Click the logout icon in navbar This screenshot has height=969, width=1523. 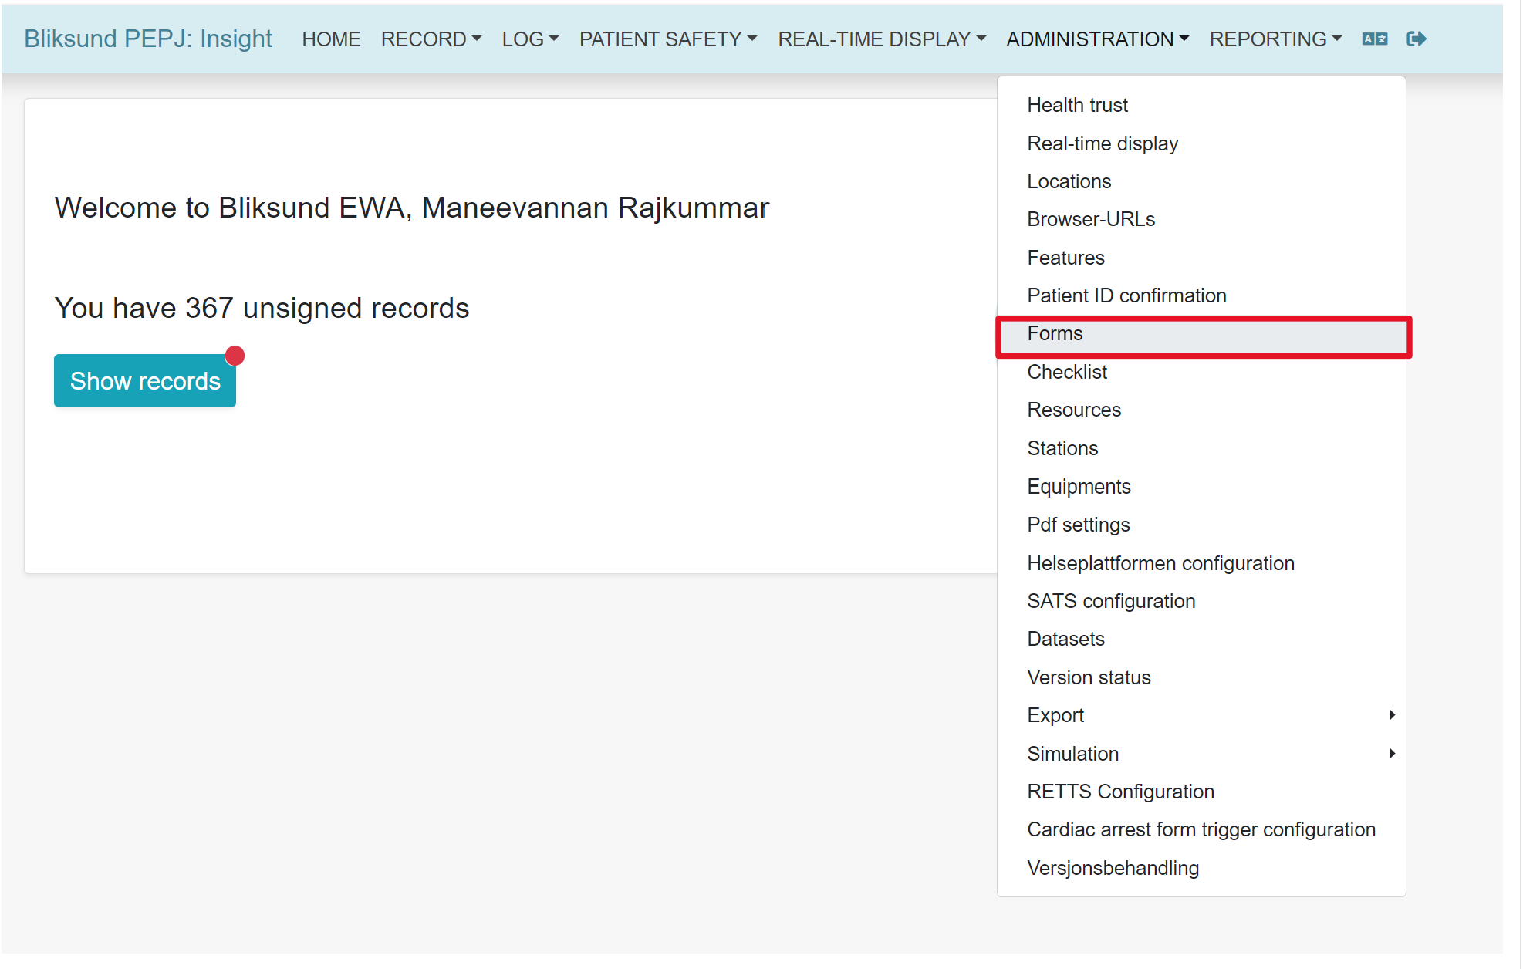click(x=1416, y=39)
